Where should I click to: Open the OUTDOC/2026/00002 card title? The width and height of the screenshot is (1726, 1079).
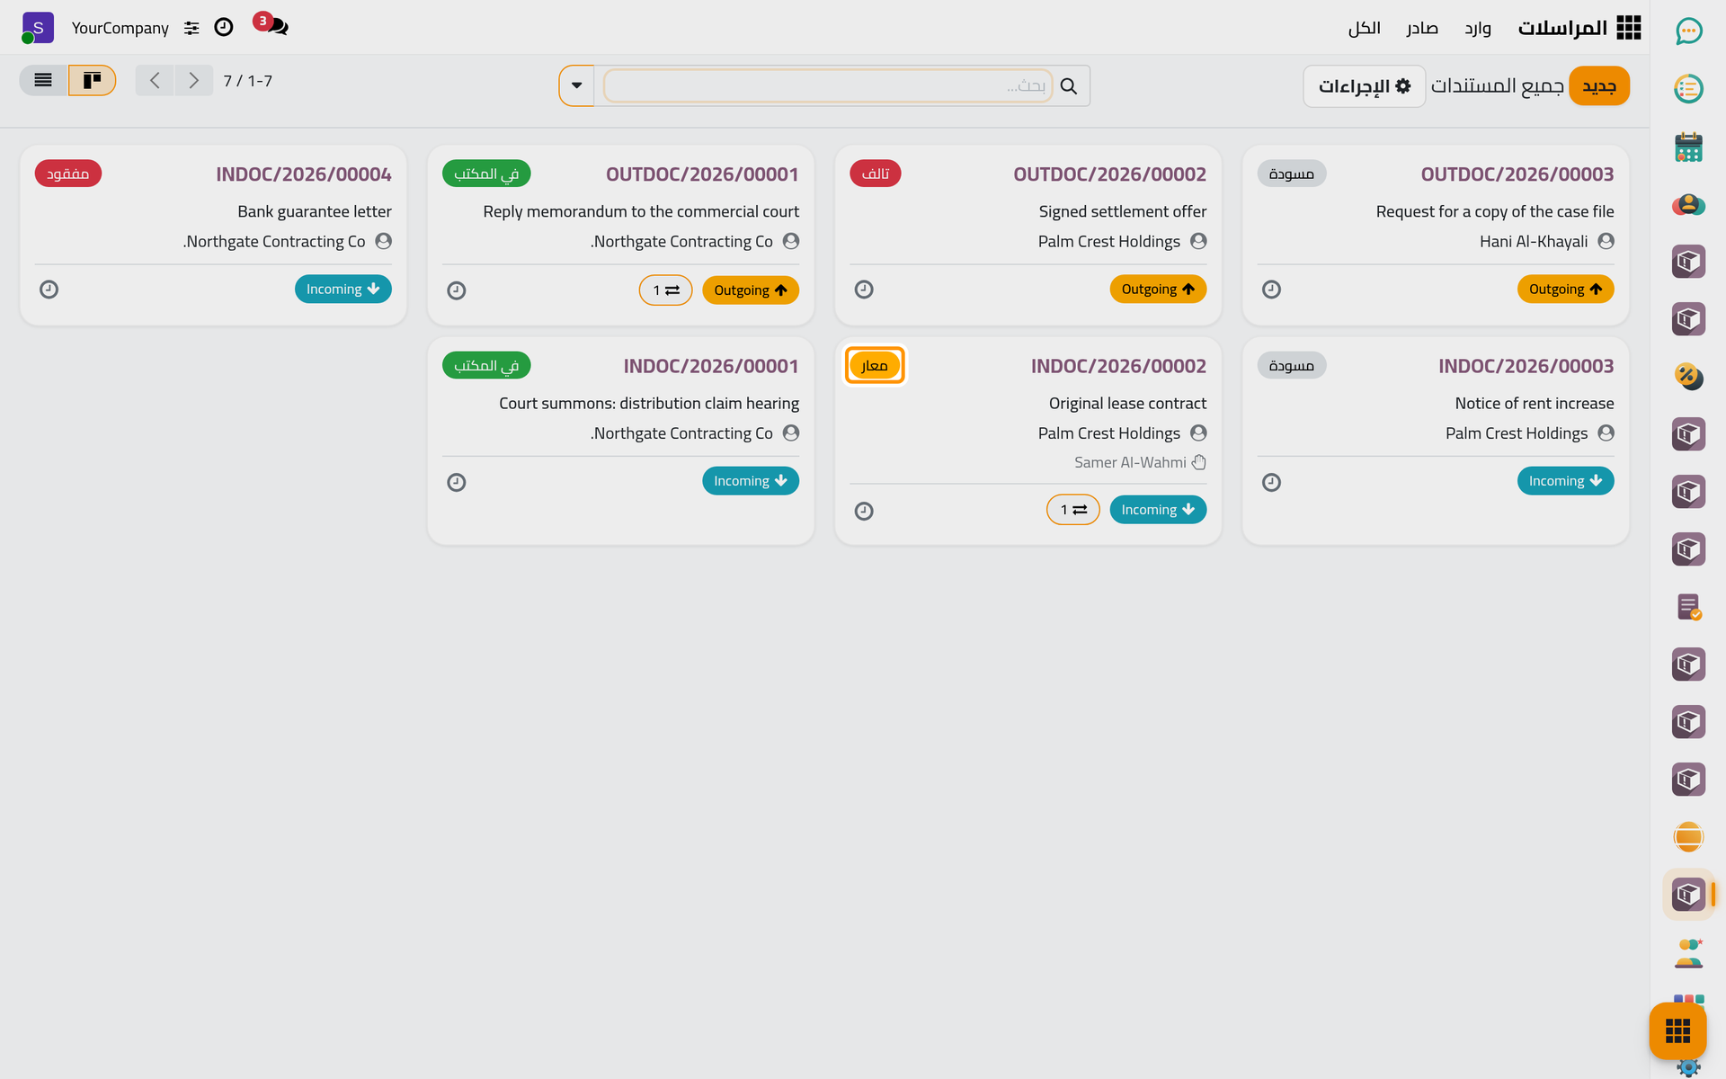point(1109,174)
